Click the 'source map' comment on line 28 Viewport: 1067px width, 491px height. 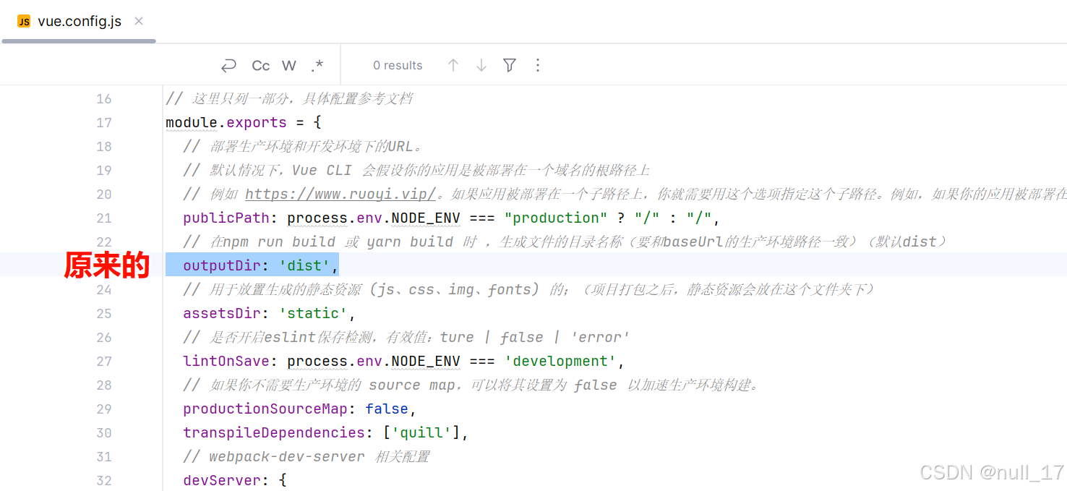coord(472,385)
